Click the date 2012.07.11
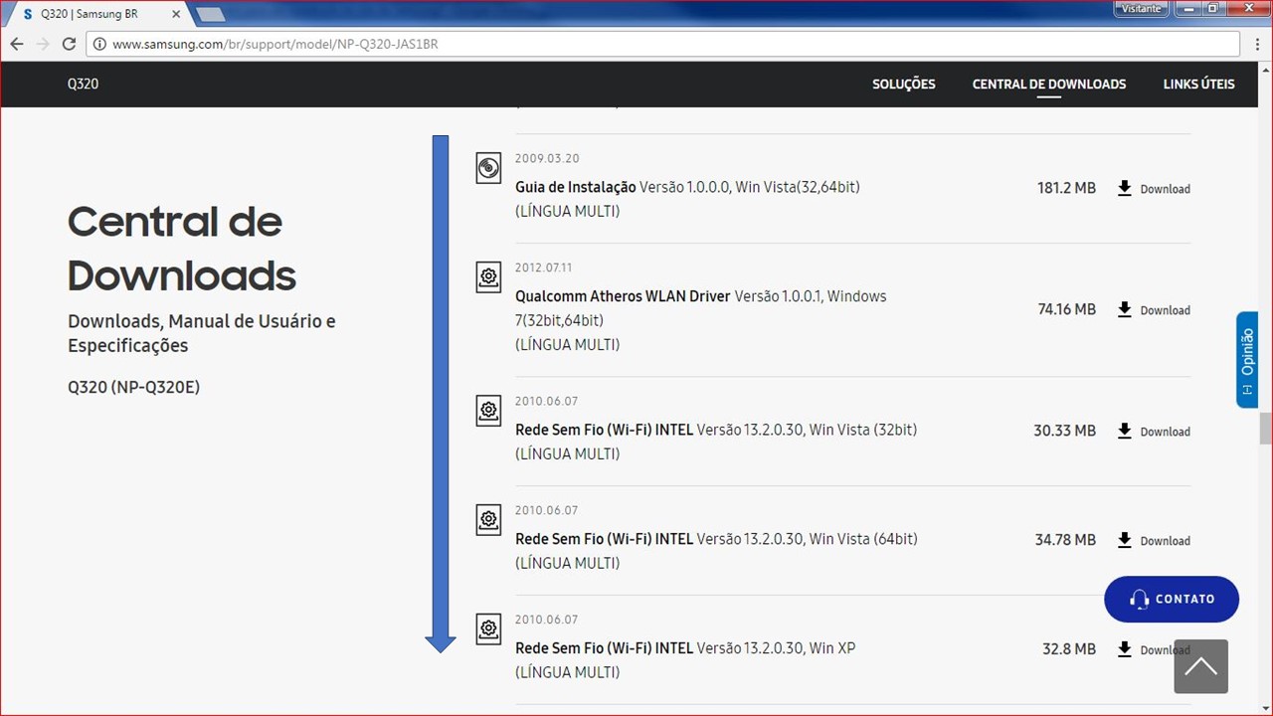 543,268
